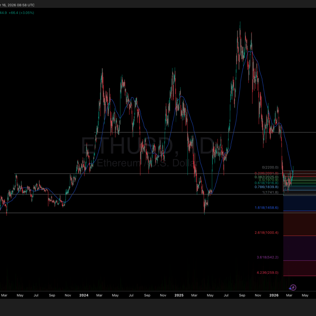Select the 0(2200.0) Fibonacci level label
The image size is (316, 316).
[270, 167]
